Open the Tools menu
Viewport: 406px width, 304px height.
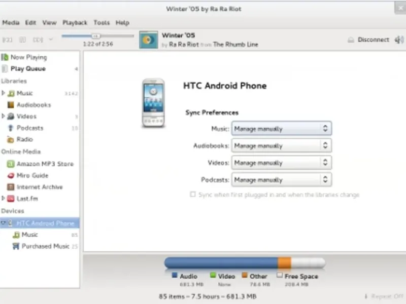[x=101, y=23]
